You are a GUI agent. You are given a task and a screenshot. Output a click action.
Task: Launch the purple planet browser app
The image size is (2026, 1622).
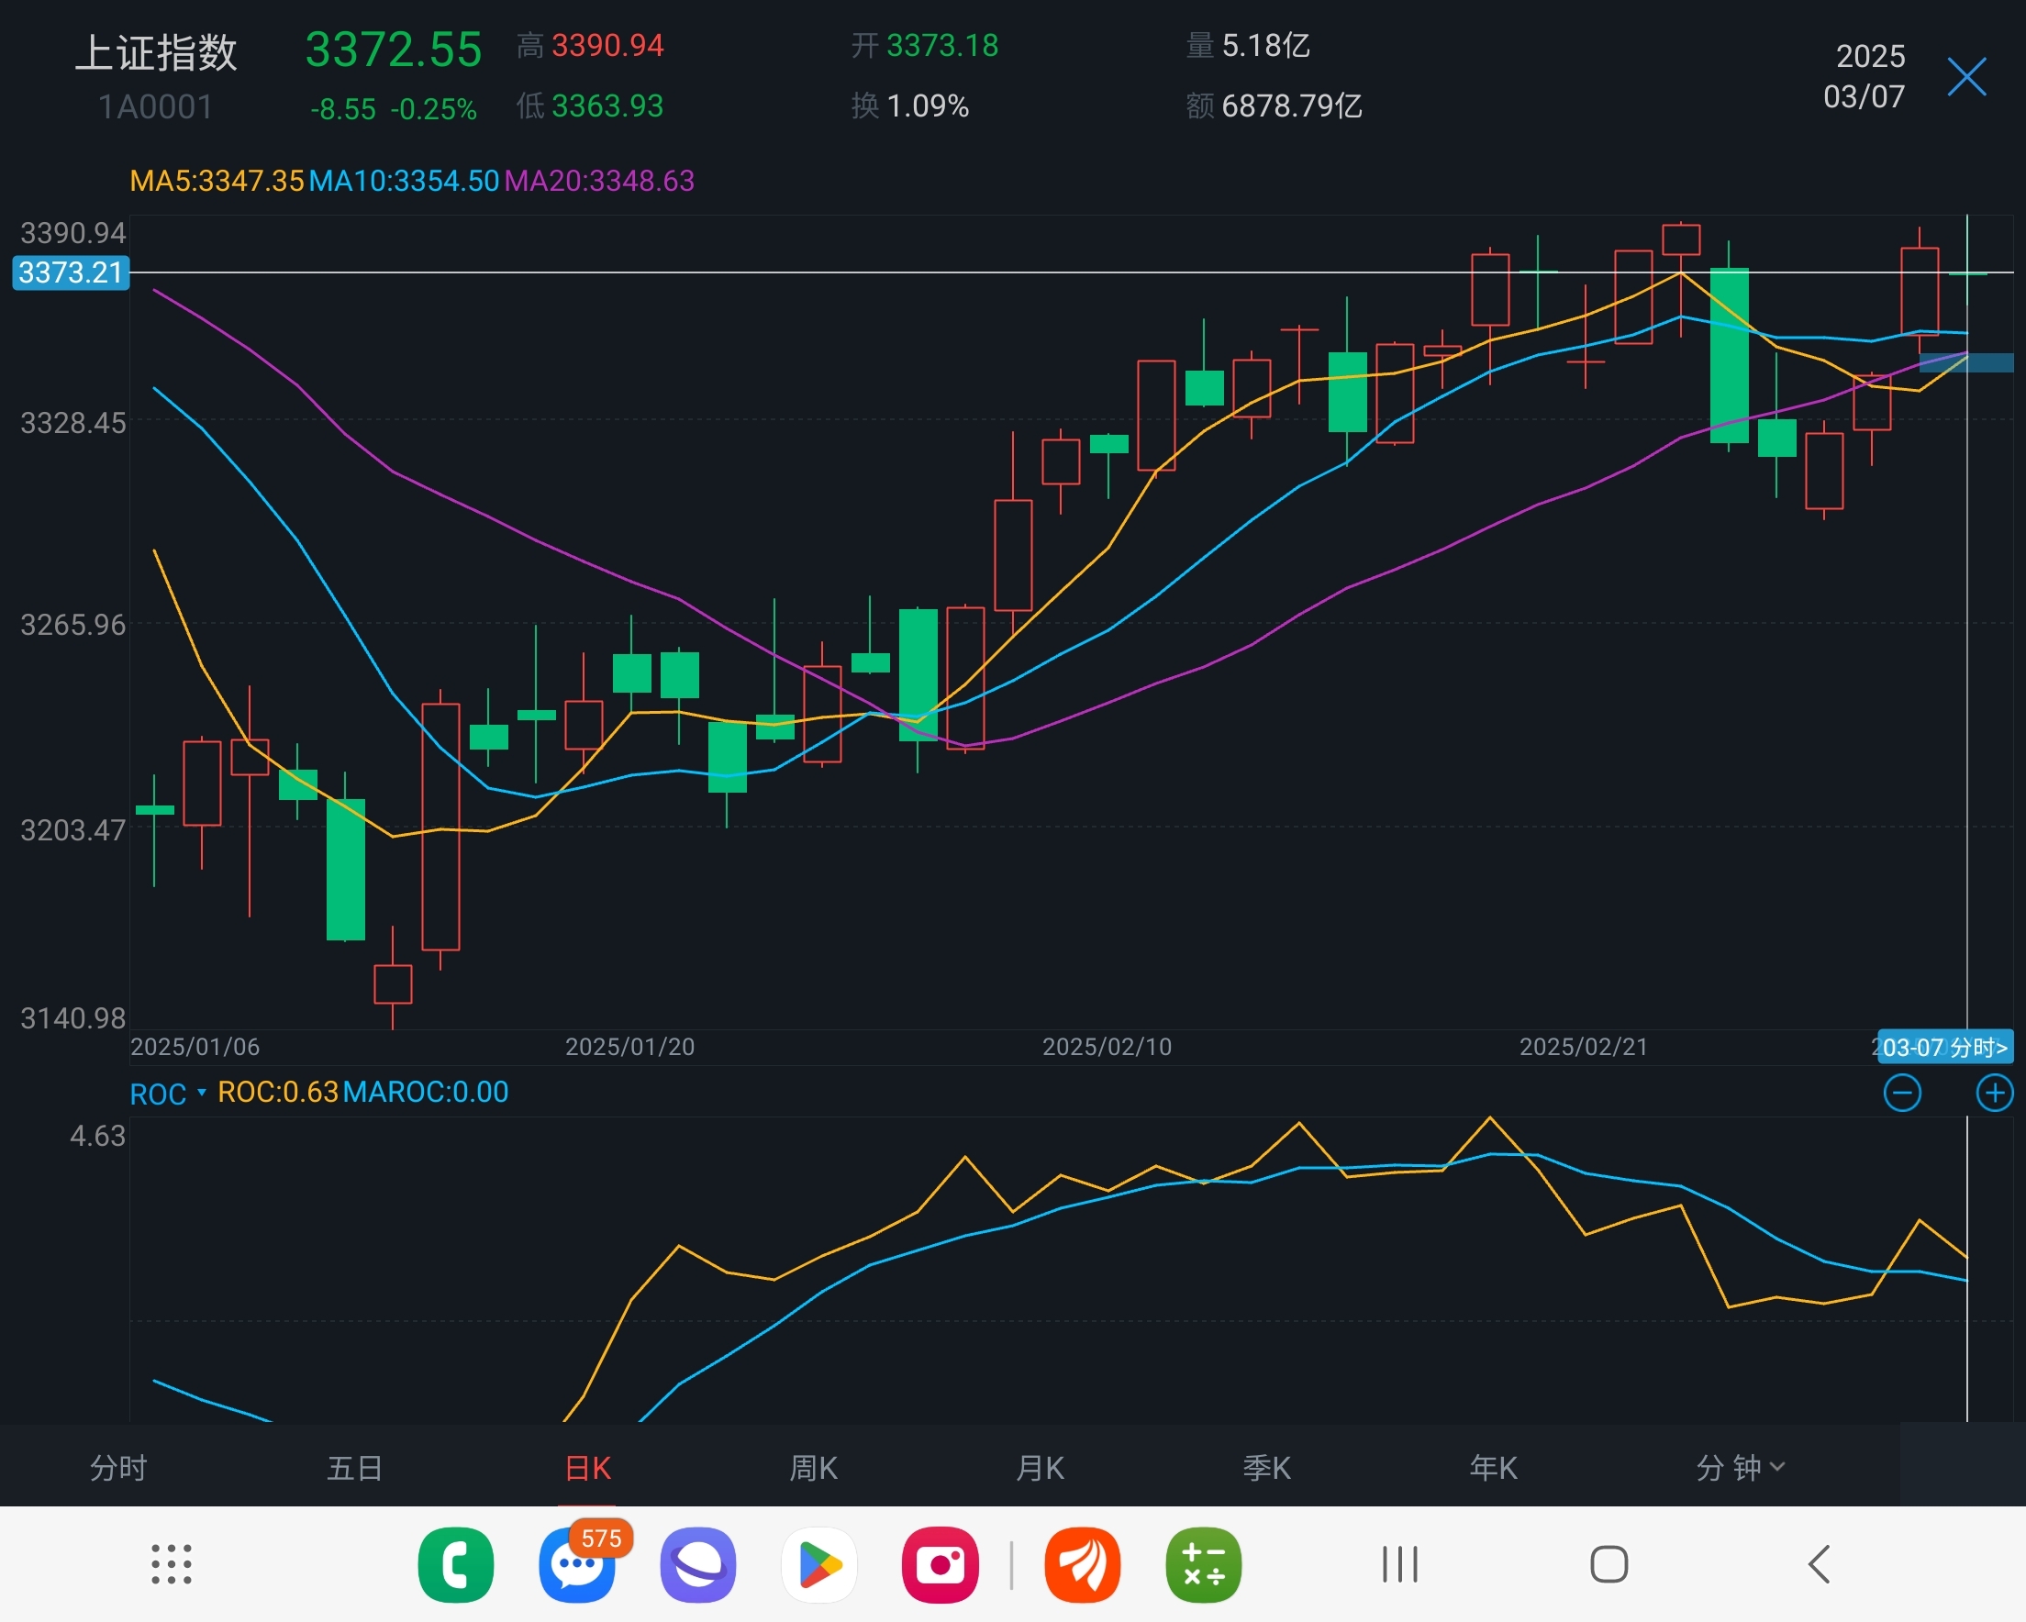coord(697,1565)
